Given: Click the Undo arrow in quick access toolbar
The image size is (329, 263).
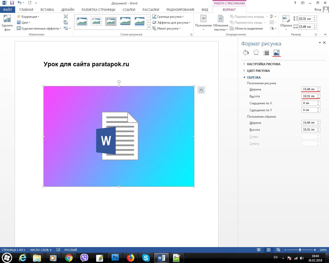Looking at the screenshot, I should (20, 3).
